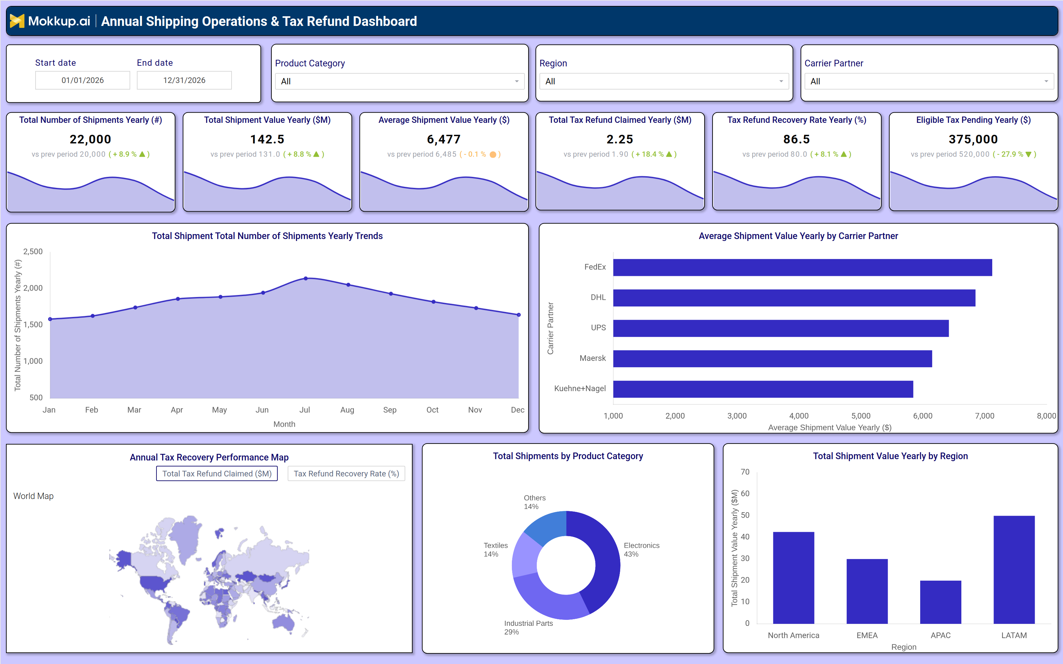Viewport: 1063px width, 664px height.
Task: Open the Carrier Partner dropdown
Action: [928, 81]
